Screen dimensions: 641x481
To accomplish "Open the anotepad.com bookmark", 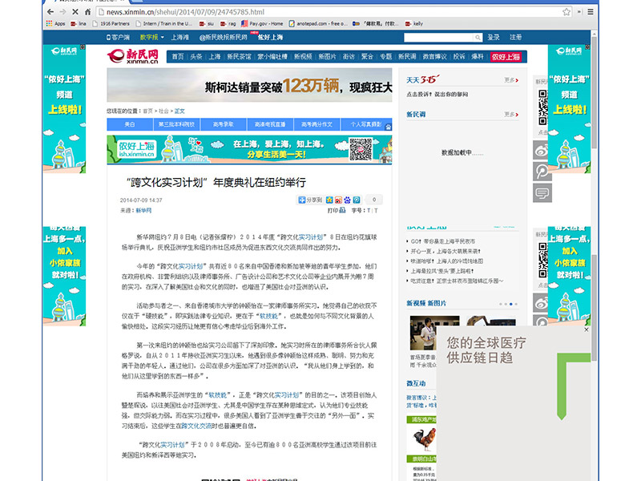I will (318, 24).
